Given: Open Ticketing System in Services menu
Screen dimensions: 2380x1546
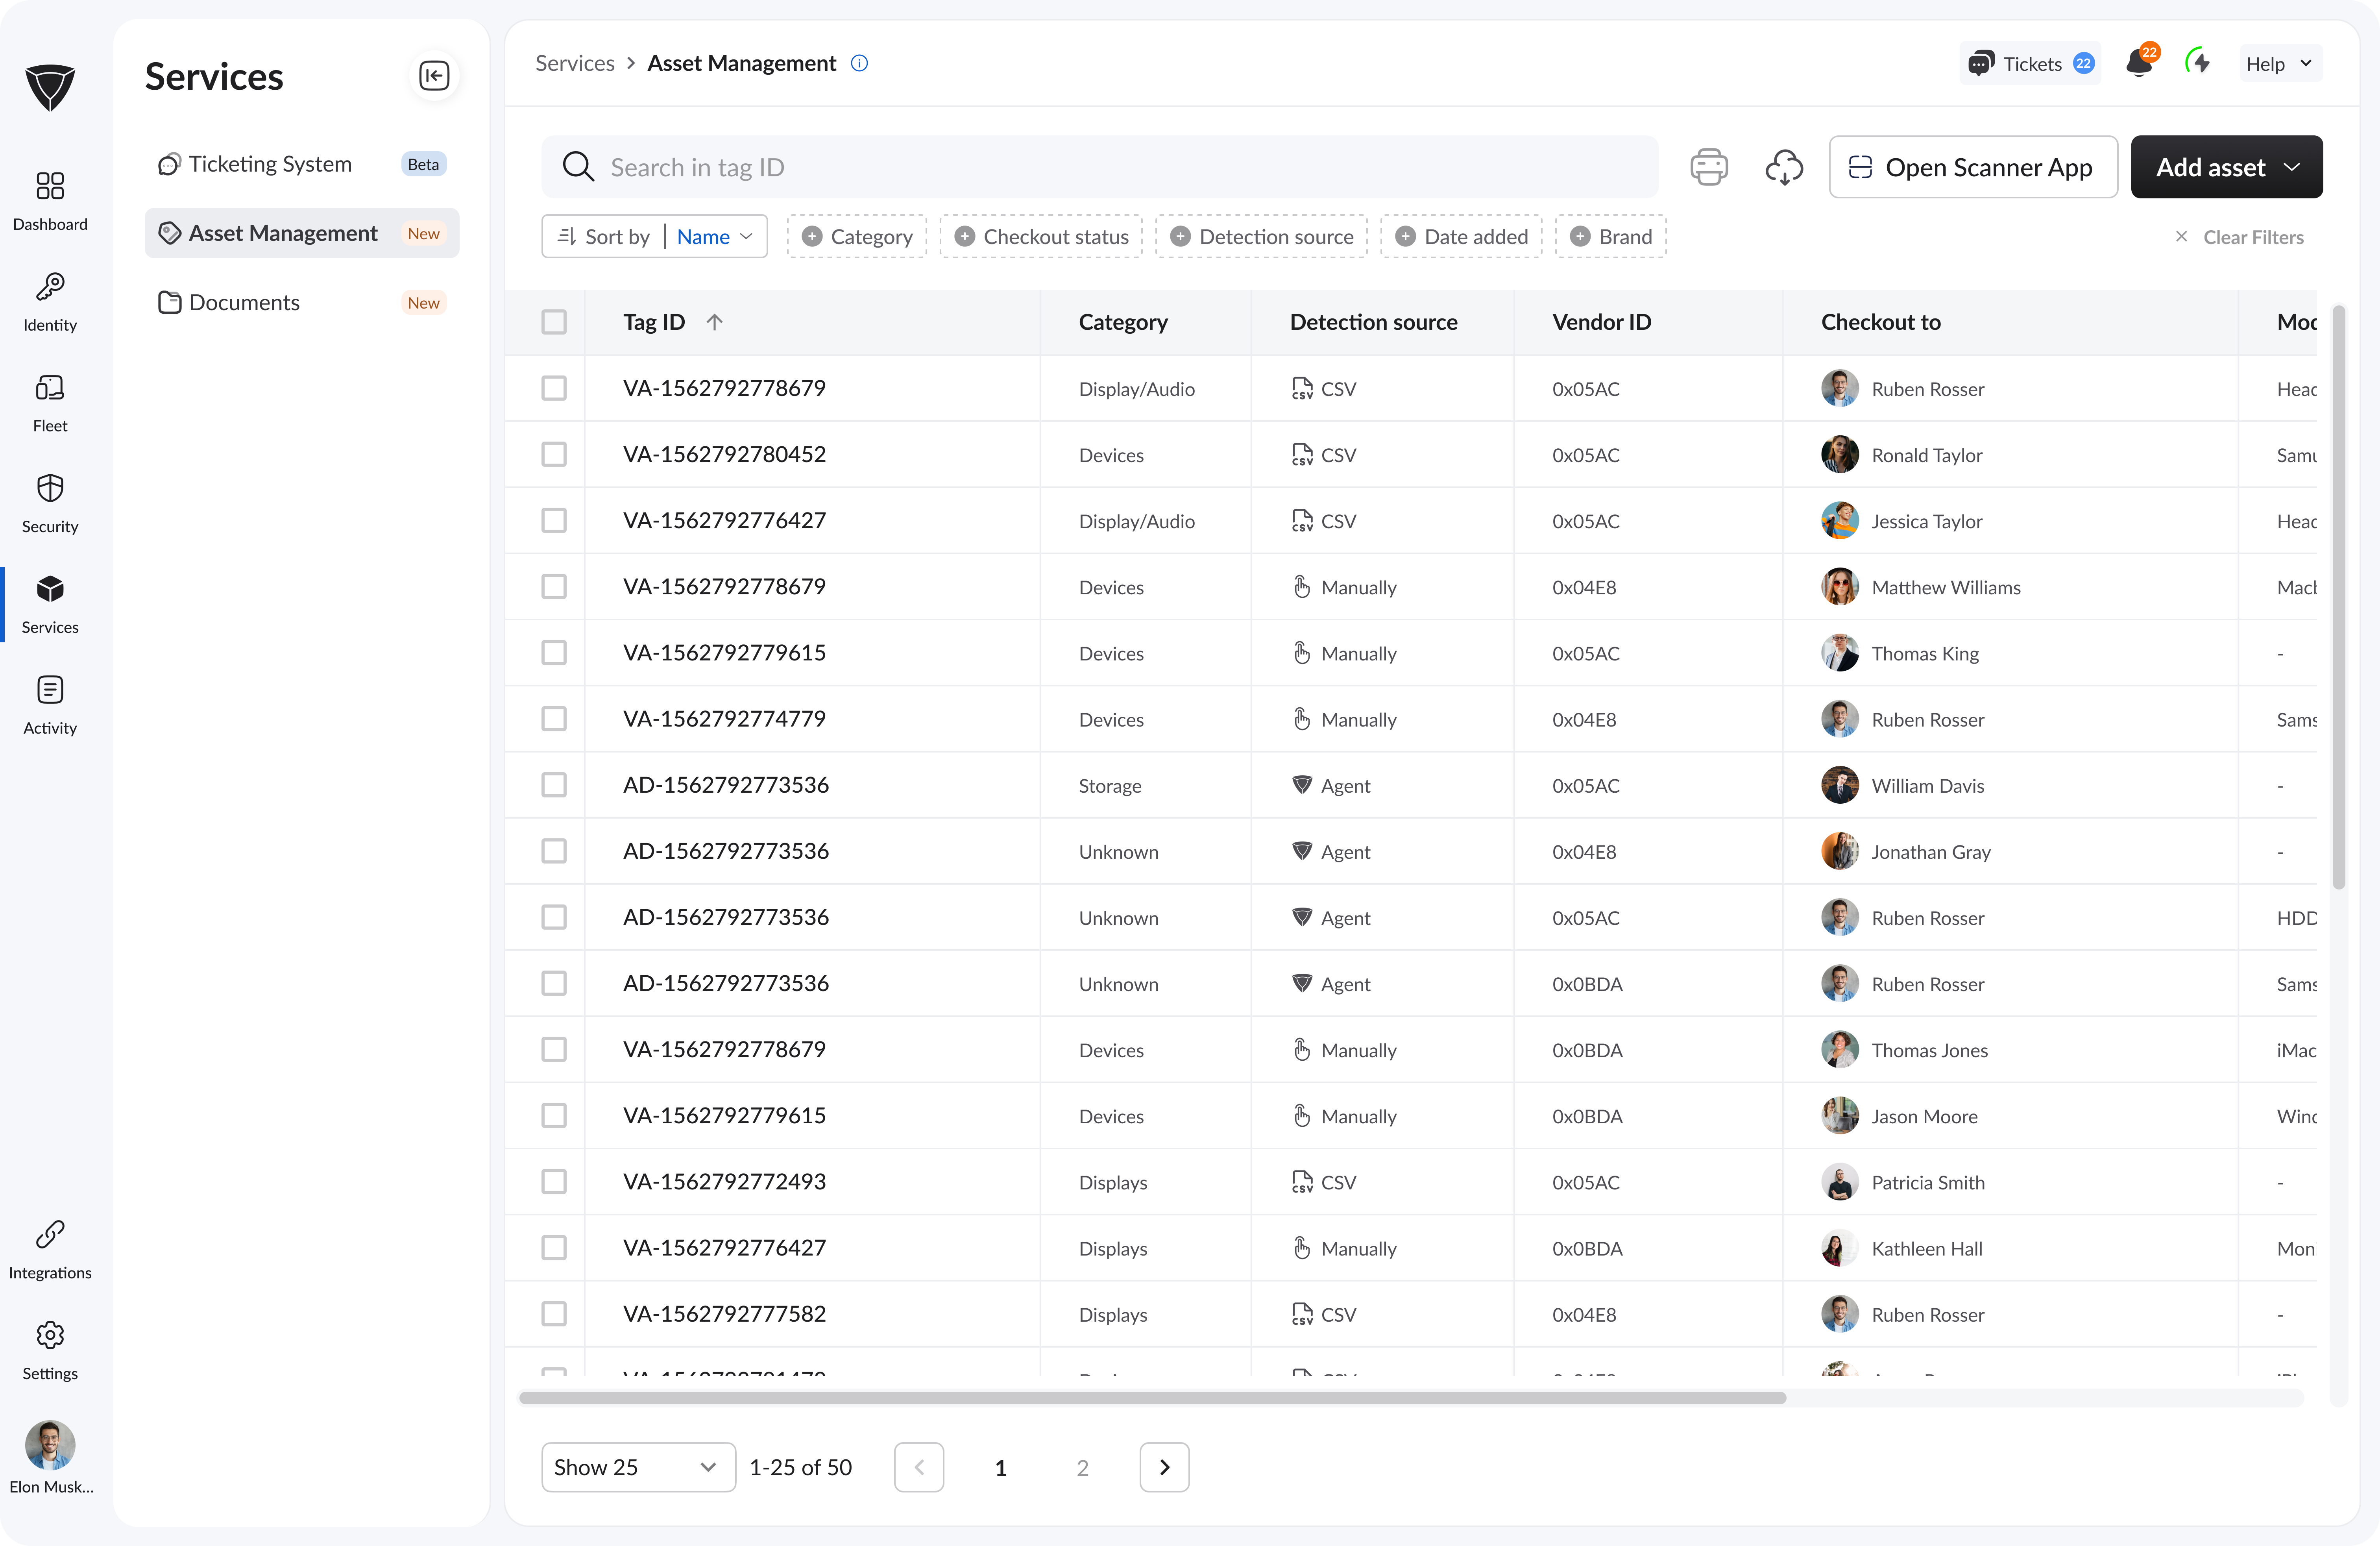Looking at the screenshot, I should (270, 164).
